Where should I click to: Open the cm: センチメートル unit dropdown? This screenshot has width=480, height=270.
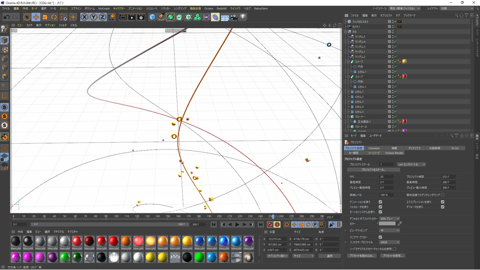click(411, 164)
